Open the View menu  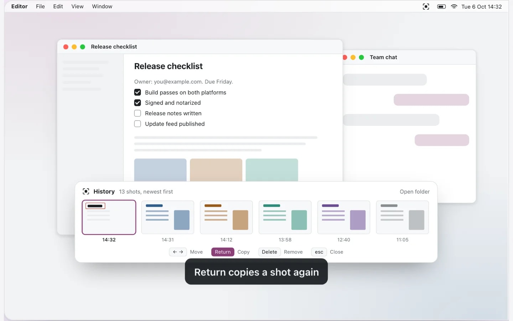point(77,6)
